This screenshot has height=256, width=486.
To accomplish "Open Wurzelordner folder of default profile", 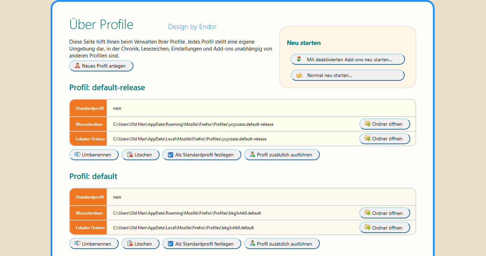I will click(x=384, y=213).
